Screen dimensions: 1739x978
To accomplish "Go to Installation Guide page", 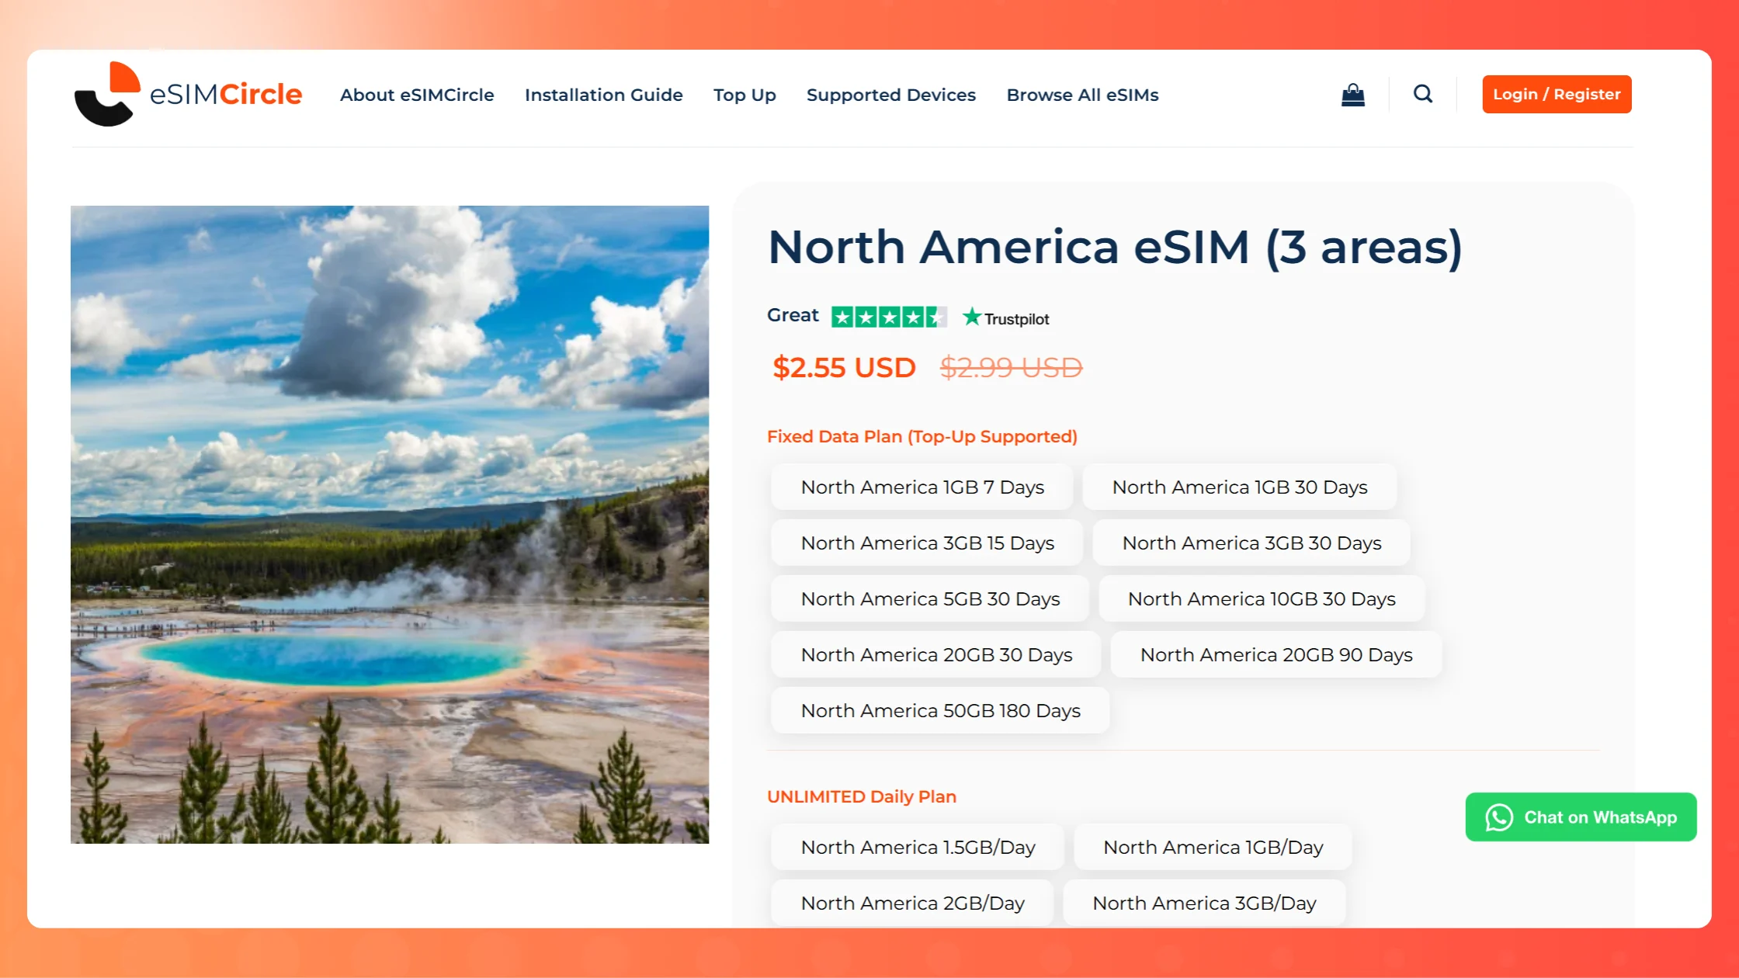I will click(603, 95).
